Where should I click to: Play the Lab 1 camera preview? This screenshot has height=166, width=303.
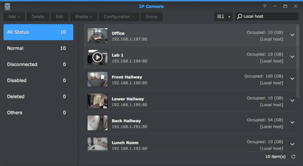[97, 57]
